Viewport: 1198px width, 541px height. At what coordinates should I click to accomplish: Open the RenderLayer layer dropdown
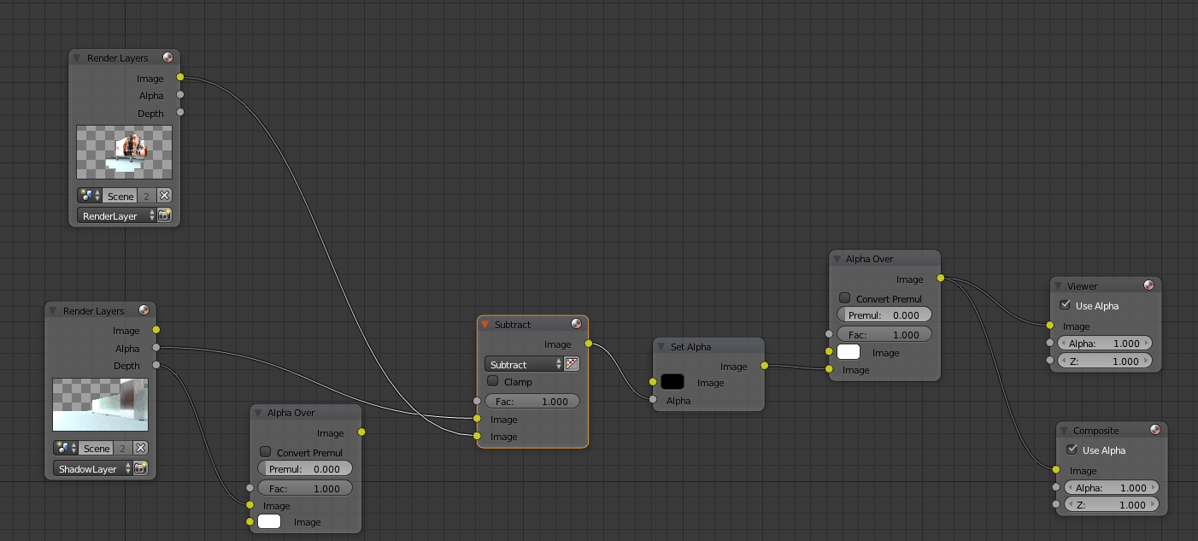tap(117, 215)
